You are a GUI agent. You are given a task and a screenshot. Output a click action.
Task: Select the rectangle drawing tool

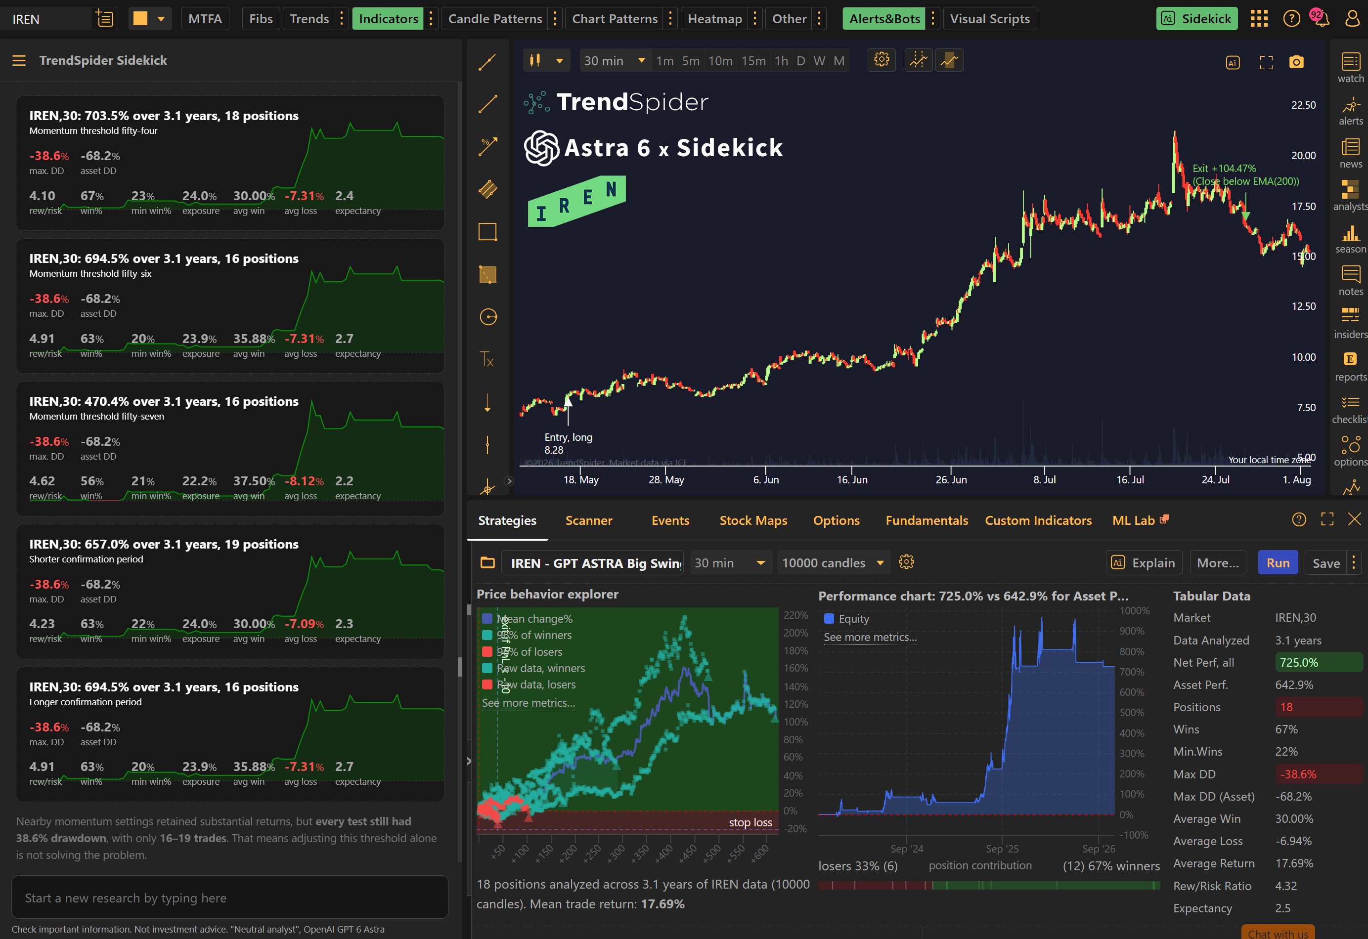(487, 232)
